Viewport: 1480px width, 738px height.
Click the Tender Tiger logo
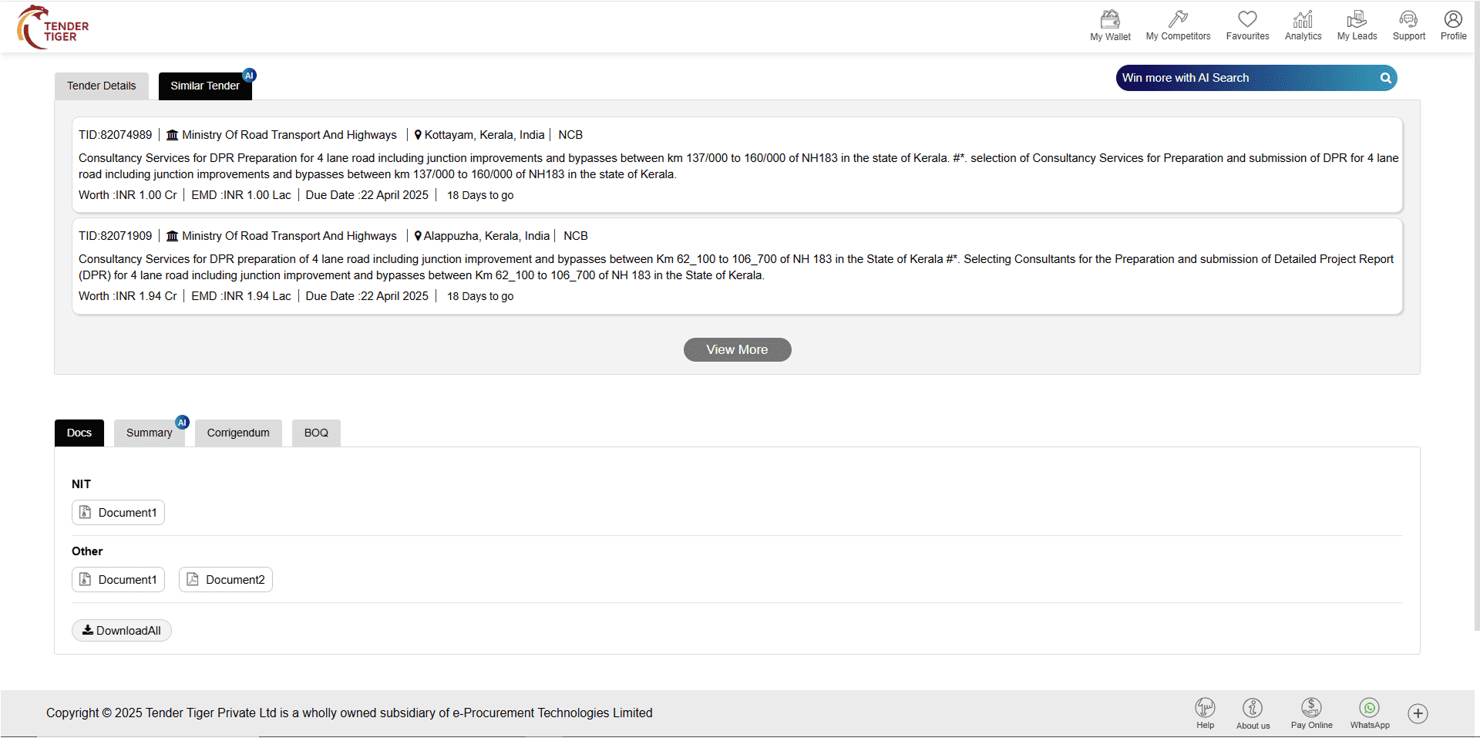[51, 26]
